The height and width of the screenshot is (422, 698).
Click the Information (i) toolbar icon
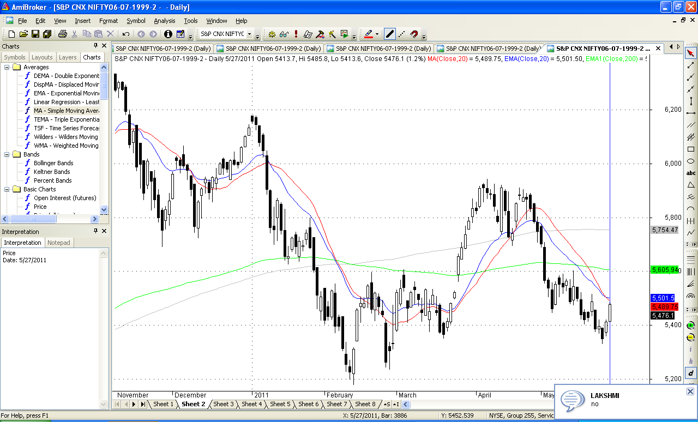pos(168,34)
